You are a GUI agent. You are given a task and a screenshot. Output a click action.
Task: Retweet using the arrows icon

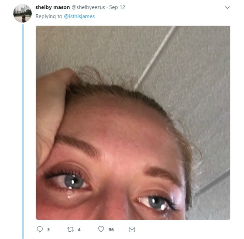tap(70, 230)
